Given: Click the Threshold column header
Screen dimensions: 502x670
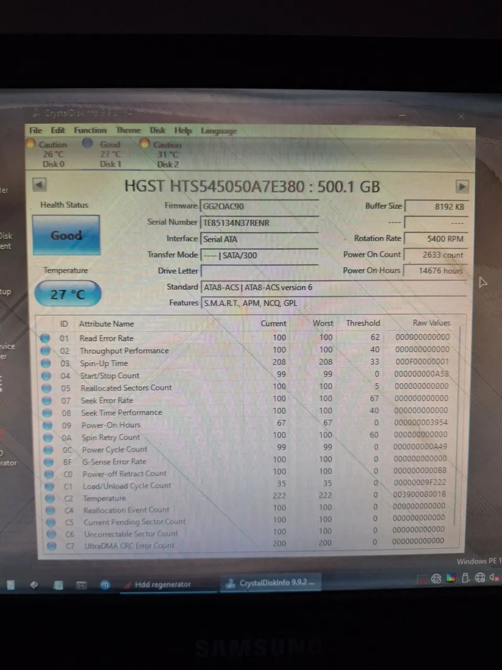Looking at the screenshot, I should pyautogui.click(x=363, y=323).
